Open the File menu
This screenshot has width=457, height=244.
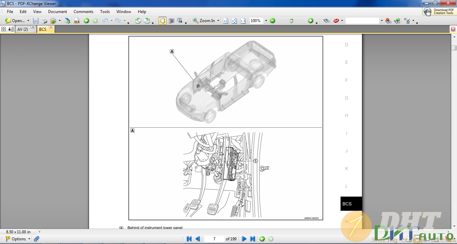[x=10, y=12]
